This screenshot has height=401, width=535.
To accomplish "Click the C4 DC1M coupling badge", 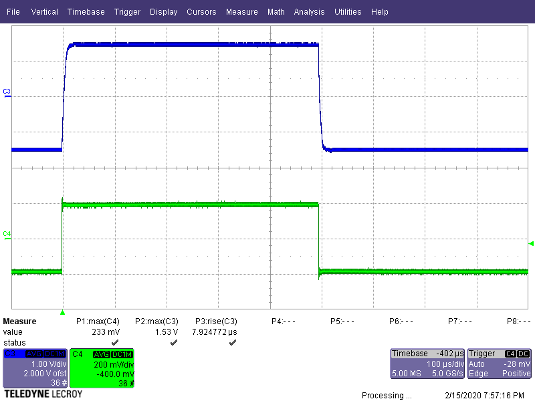I will 122,354.
